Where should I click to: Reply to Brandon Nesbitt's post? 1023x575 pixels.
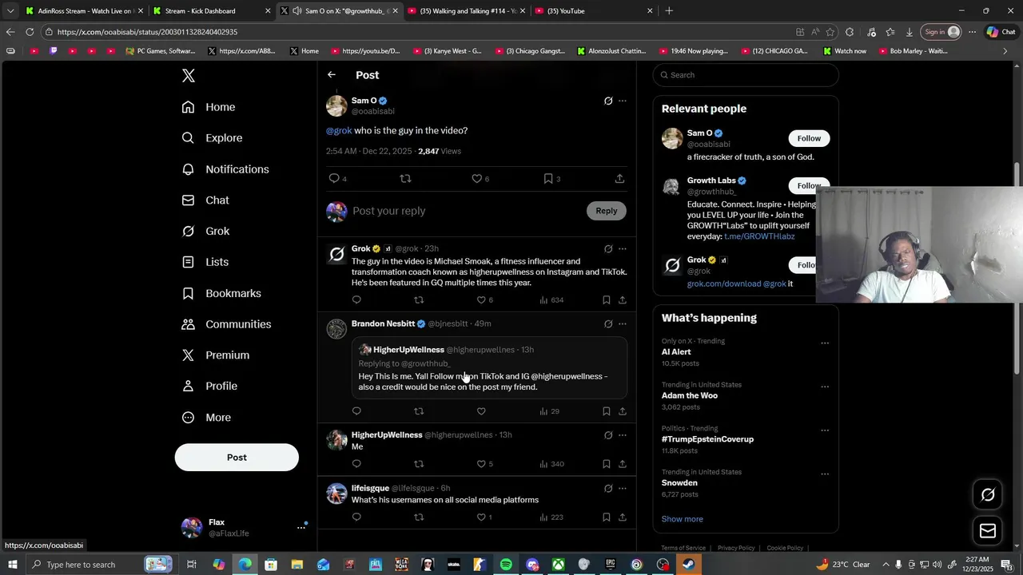356,411
